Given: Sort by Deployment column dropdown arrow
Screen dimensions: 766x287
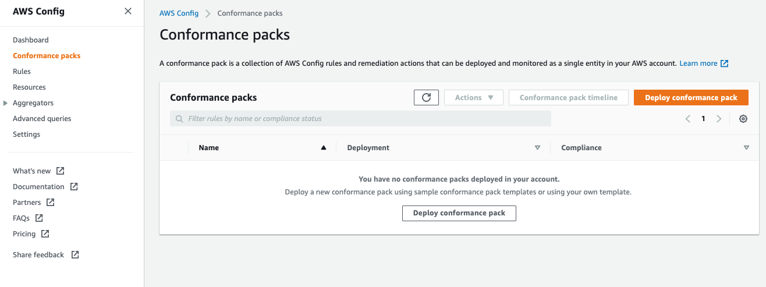Looking at the screenshot, I should [537, 148].
